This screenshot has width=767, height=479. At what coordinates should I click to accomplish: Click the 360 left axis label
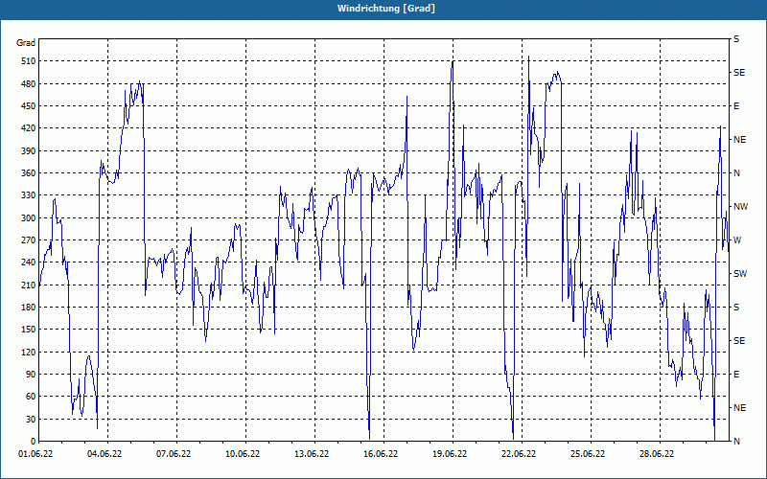coord(29,173)
